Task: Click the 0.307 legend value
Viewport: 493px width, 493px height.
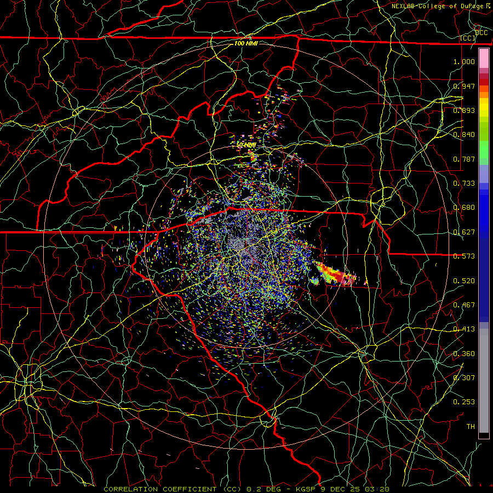Action: click(x=464, y=377)
